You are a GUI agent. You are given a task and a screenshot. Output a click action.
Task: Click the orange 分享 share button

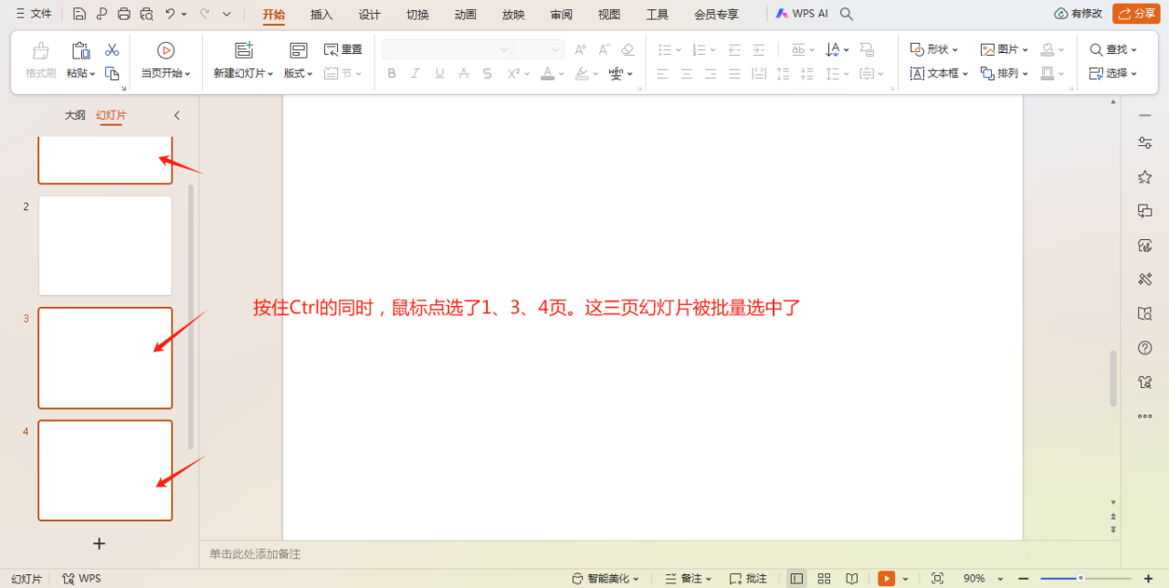click(1135, 14)
